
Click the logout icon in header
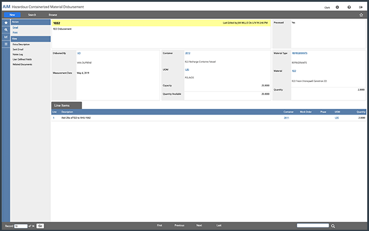[361, 7]
